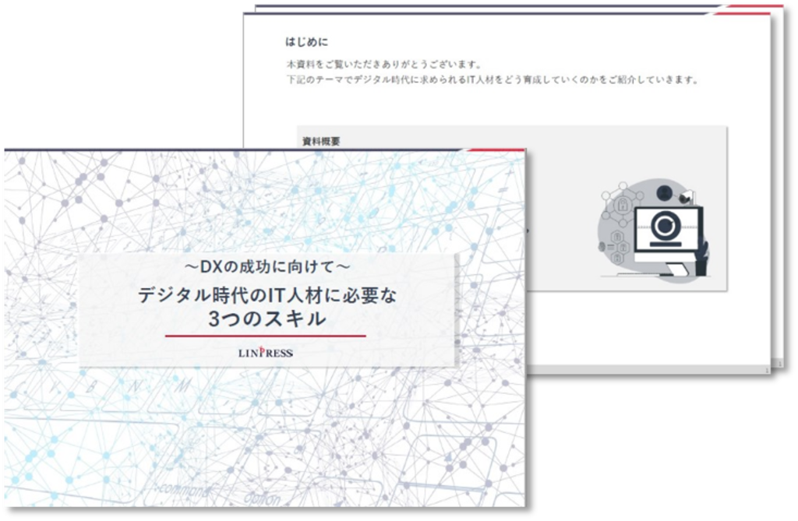
Task: Click the '3つのスキル' title text
Action: 267,319
